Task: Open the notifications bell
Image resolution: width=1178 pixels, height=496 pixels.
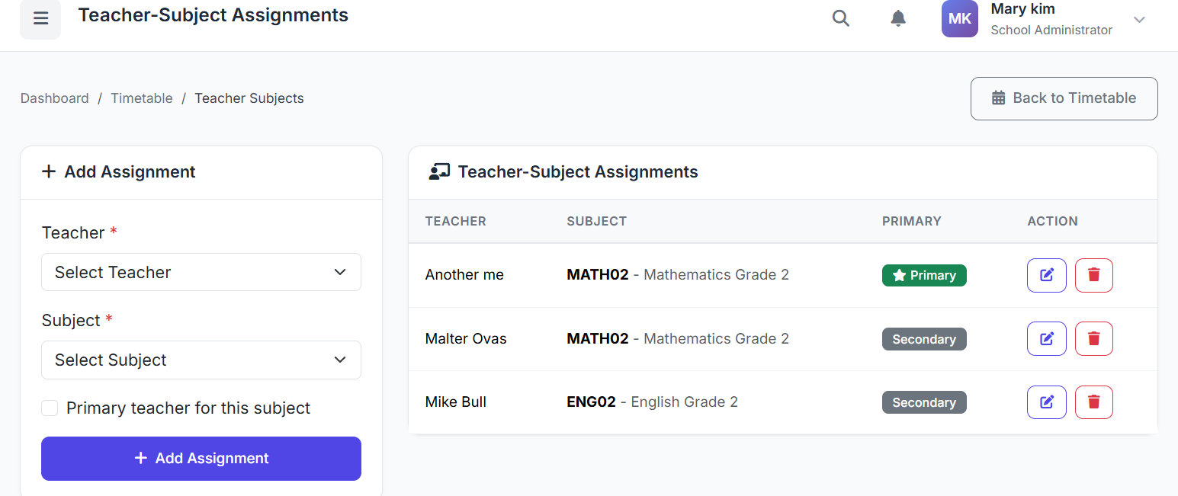Action: (898, 18)
